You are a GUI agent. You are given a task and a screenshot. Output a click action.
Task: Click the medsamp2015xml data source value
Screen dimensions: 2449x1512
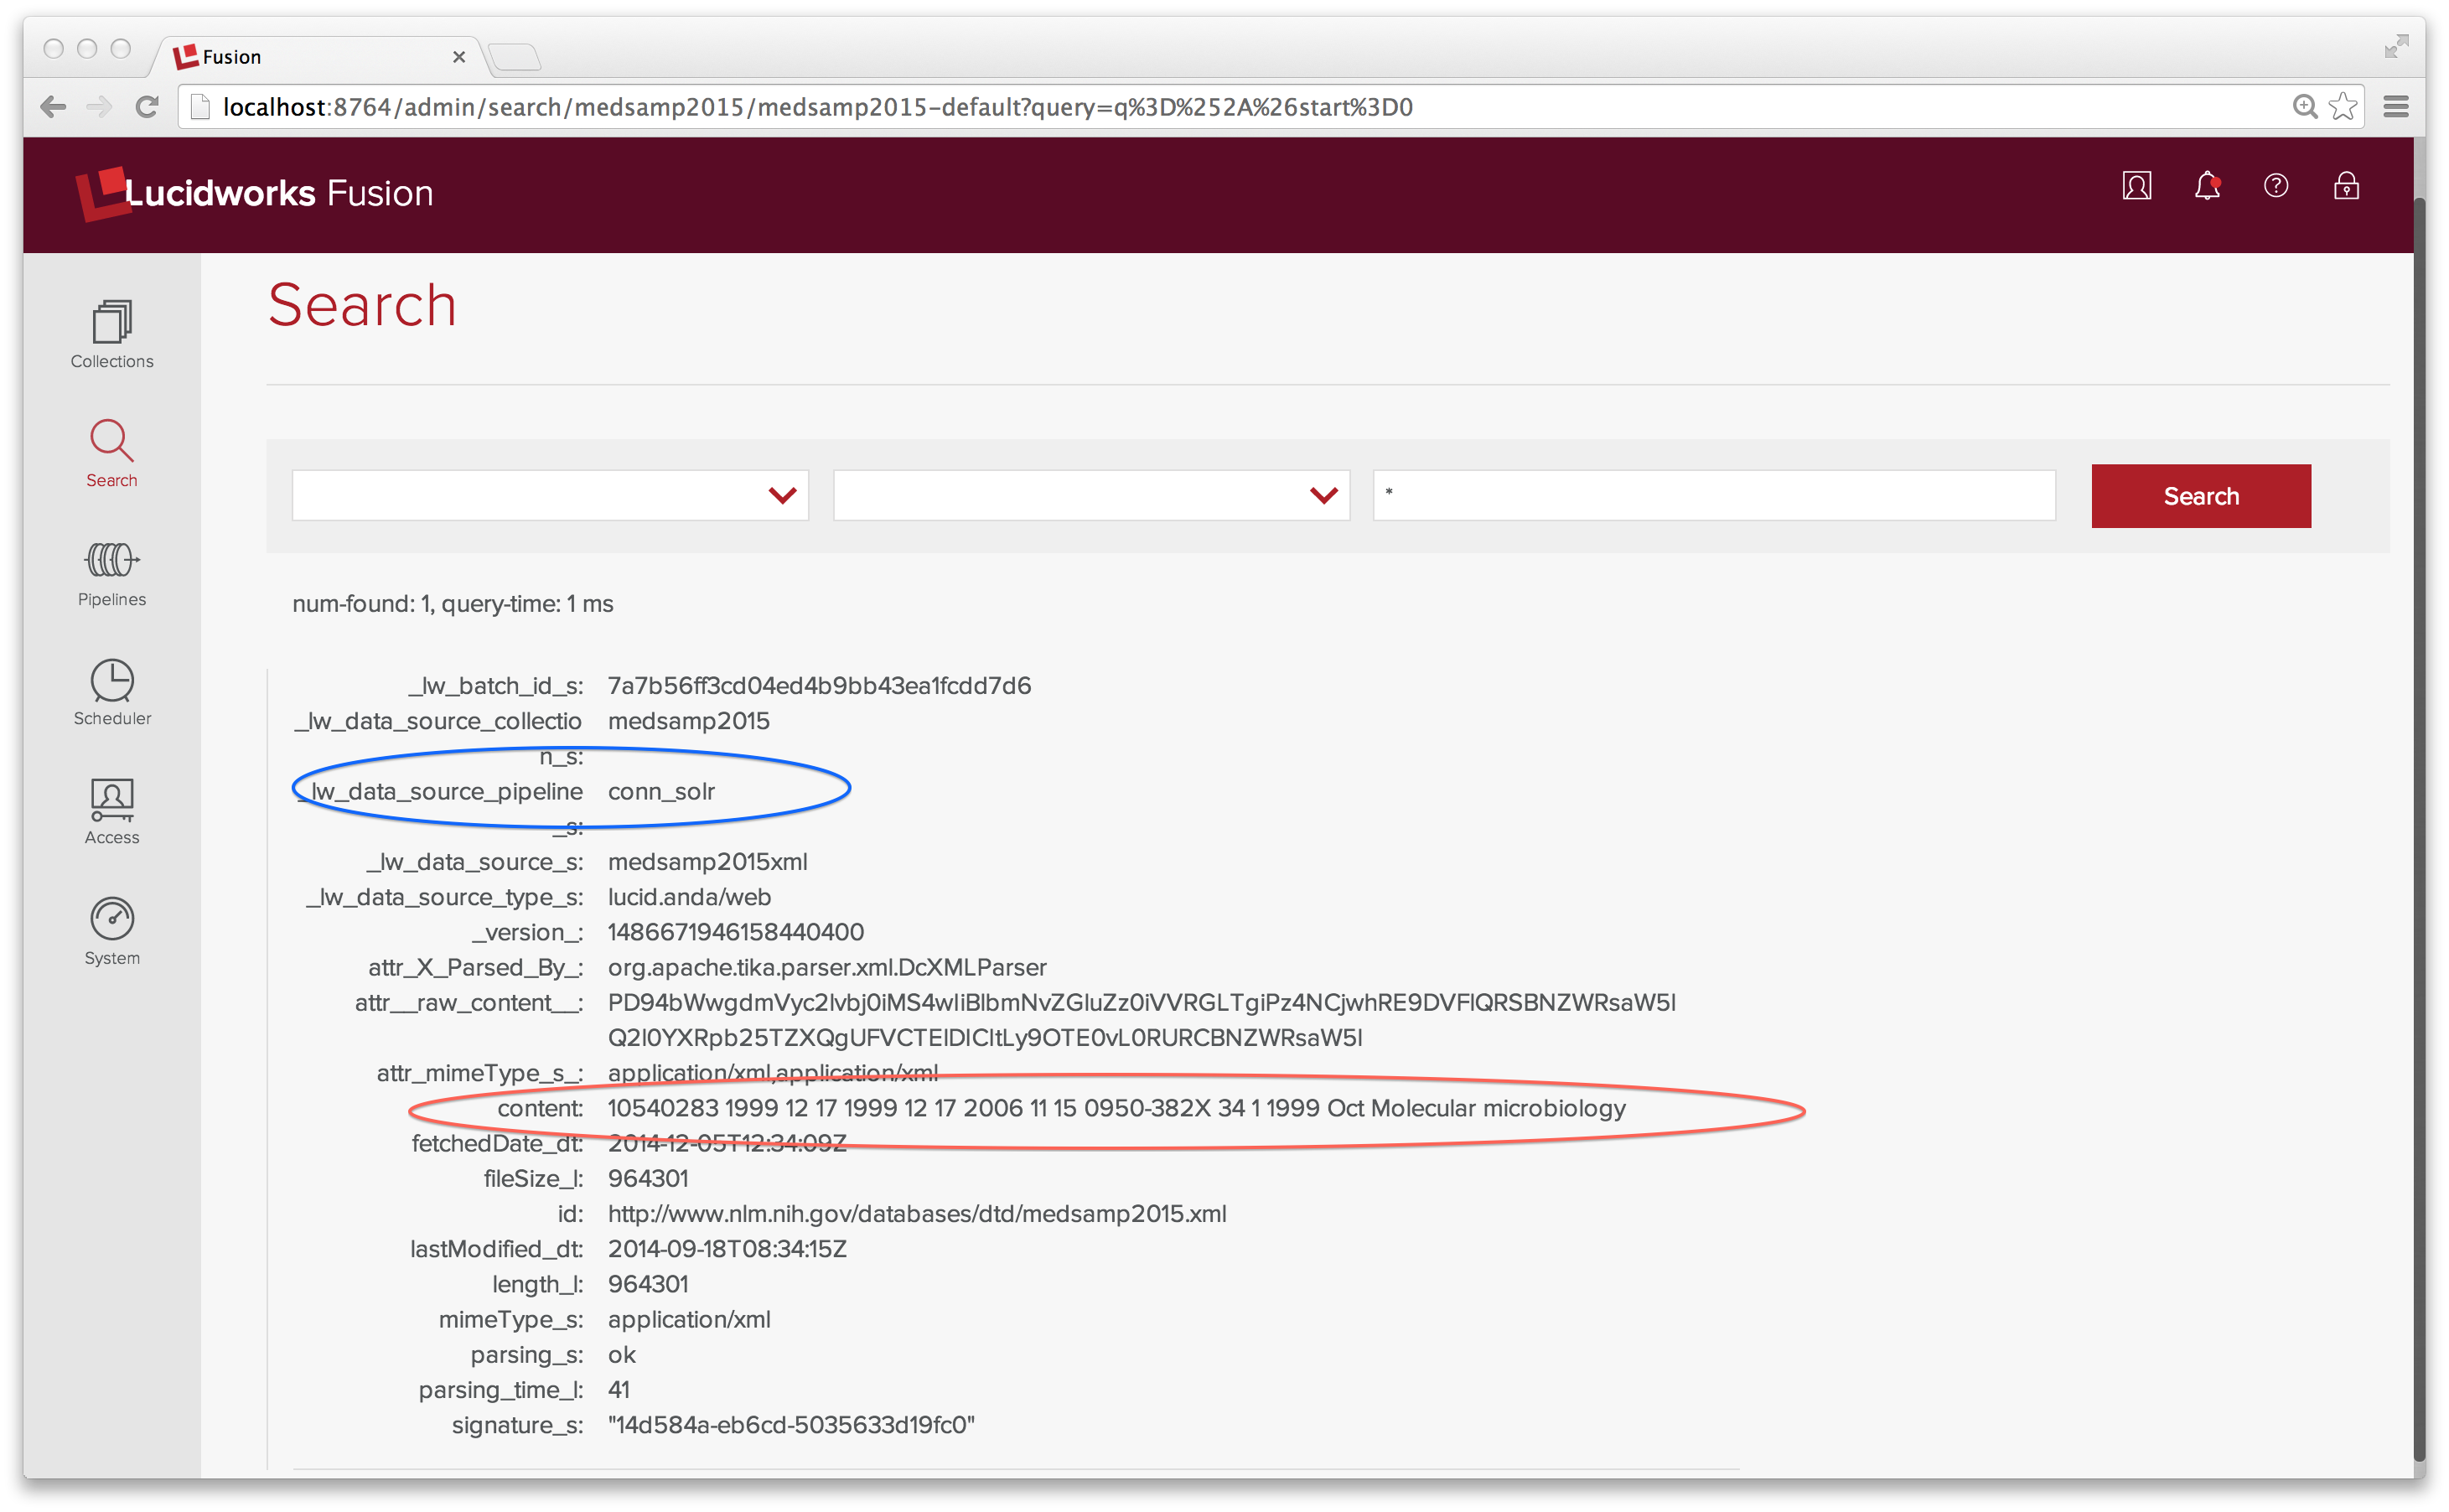[x=707, y=862]
